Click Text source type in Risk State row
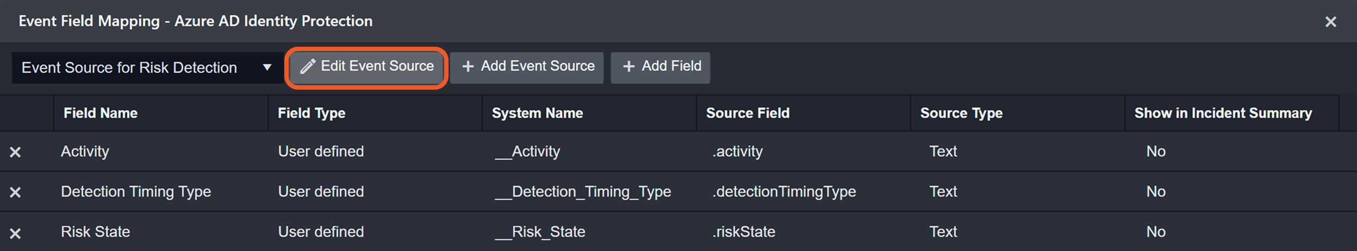Screen dimensions: 1357x251 (x=943, y=232)
